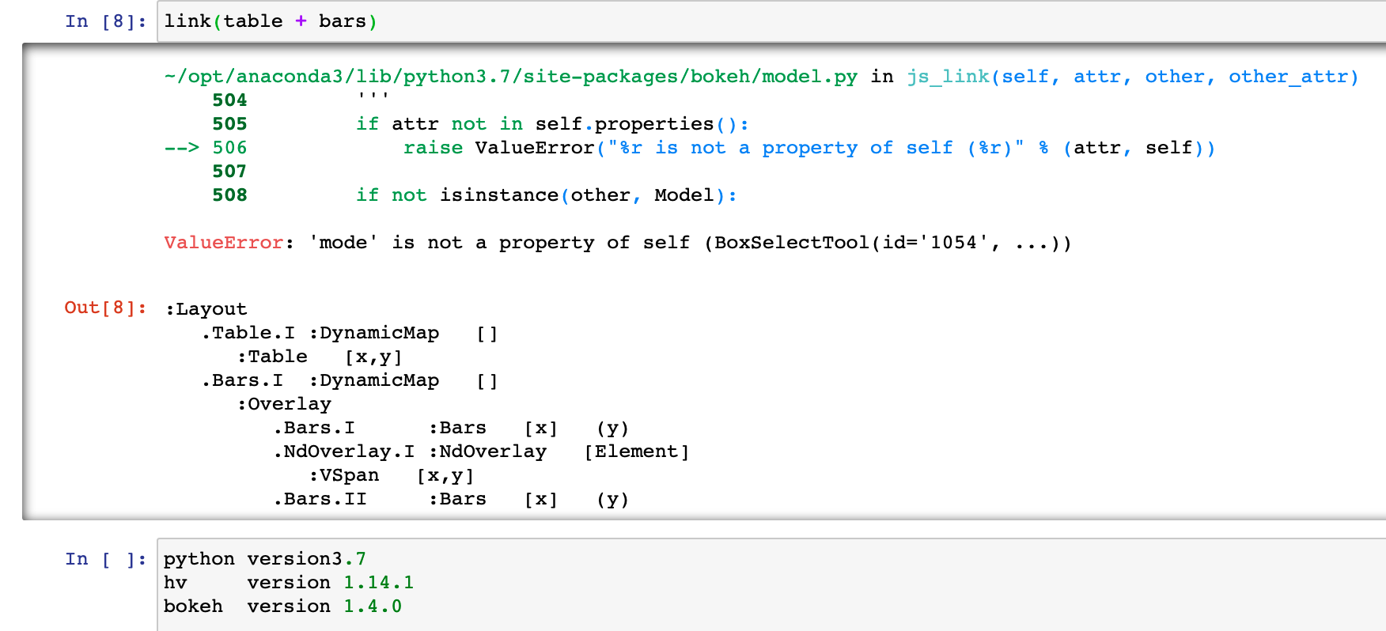Click the ":Layout" output line
Viewport: 1386px width, 631px height.
click(206, 309)
